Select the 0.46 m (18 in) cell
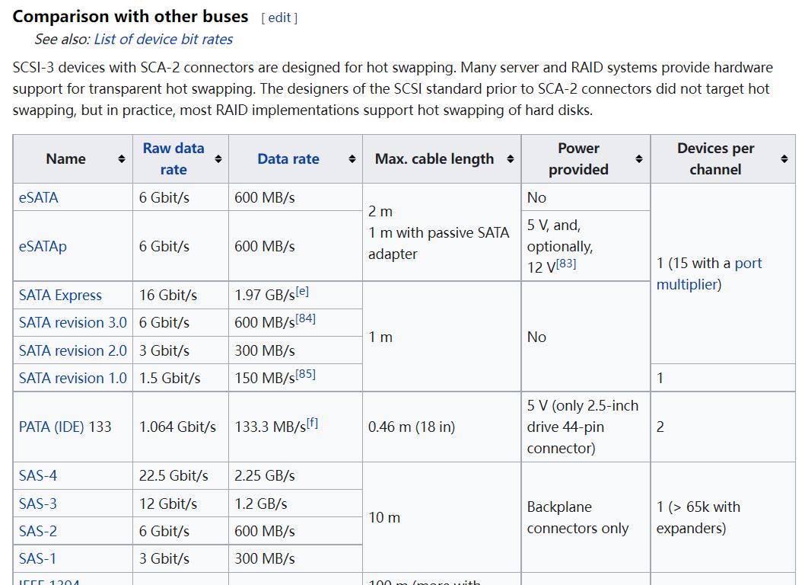 [441, 427]
